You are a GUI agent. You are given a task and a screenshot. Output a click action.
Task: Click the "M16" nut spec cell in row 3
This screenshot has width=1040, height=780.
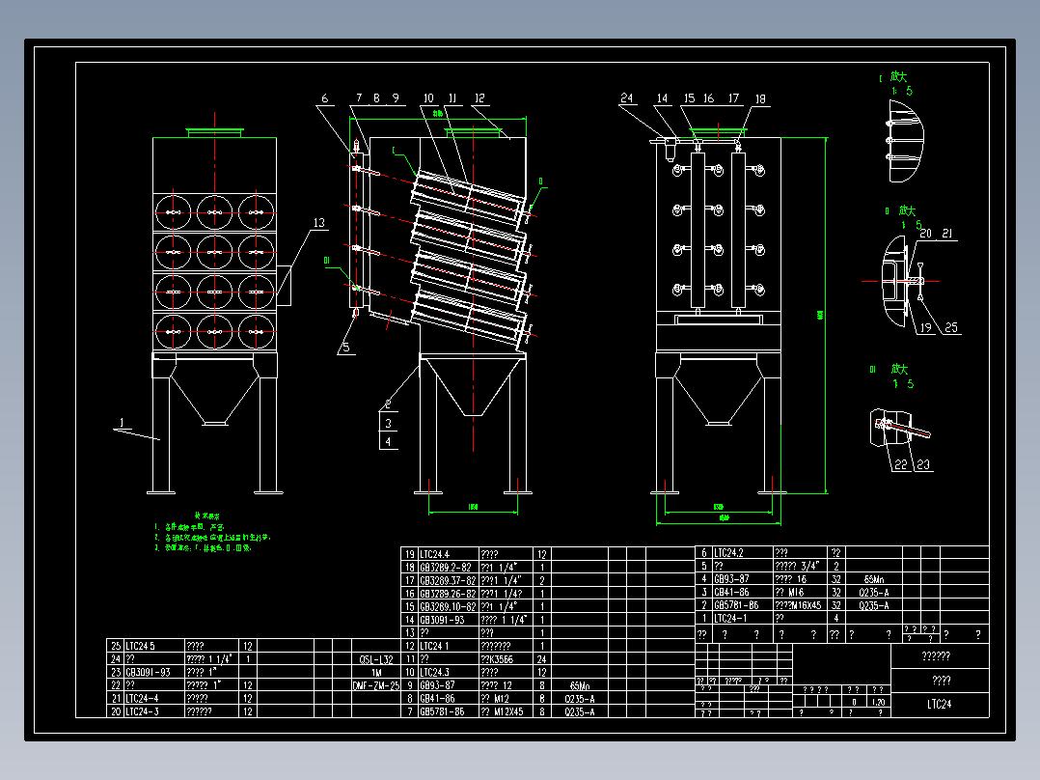[x=800, y=592]
